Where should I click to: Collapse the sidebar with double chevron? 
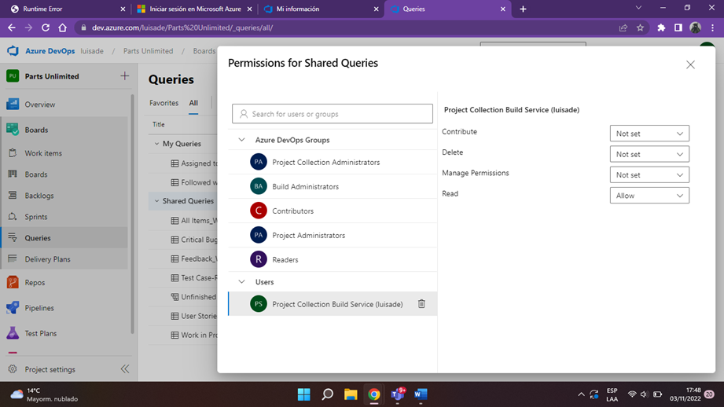point(125,368)
